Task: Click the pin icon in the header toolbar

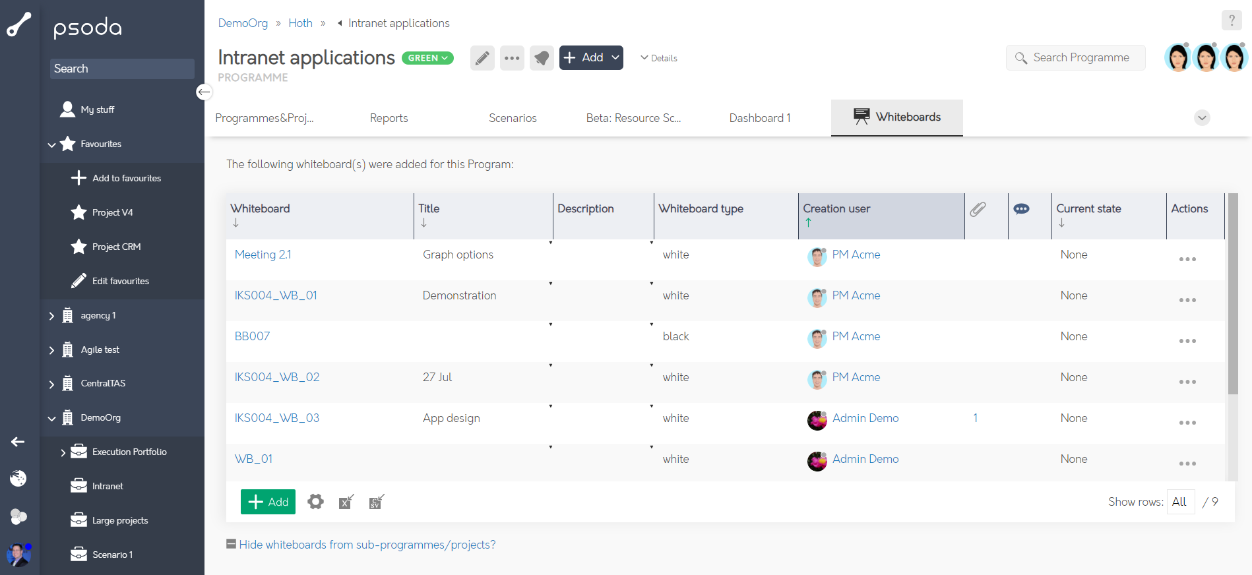Action: [x=542, y=58]
